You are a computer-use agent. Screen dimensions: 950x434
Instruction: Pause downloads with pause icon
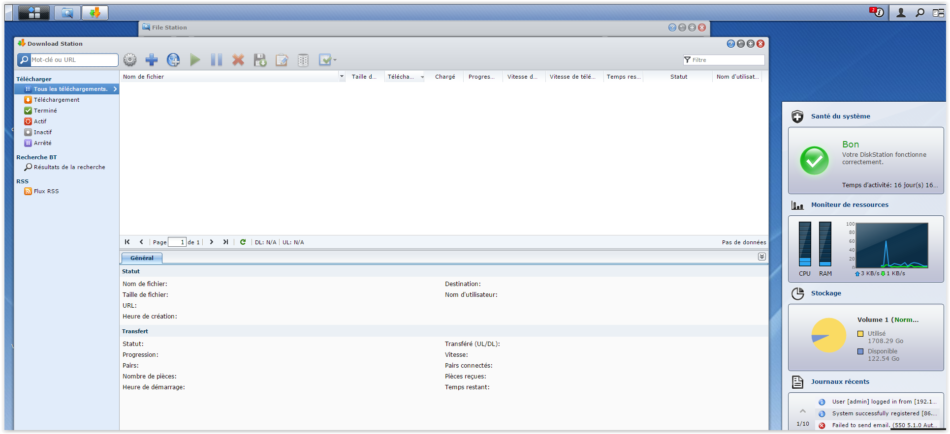click(217, 60)
